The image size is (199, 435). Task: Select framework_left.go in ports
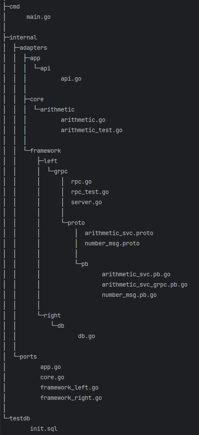tap(69, 387)
